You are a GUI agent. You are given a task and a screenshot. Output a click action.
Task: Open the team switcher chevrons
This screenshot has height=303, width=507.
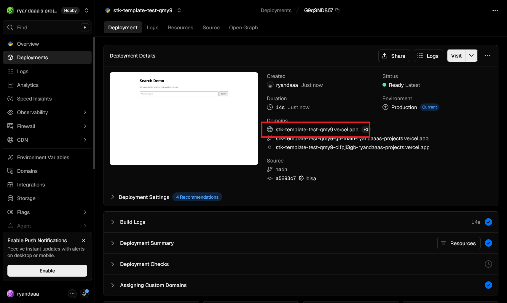[x=87, y=10]
